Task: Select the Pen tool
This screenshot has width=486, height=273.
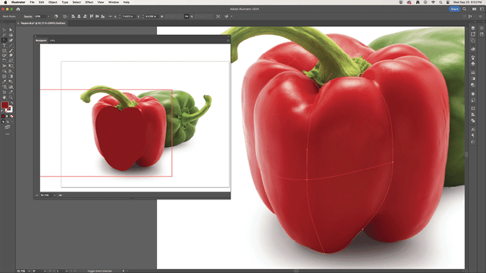Action: [x=4, y=40]
